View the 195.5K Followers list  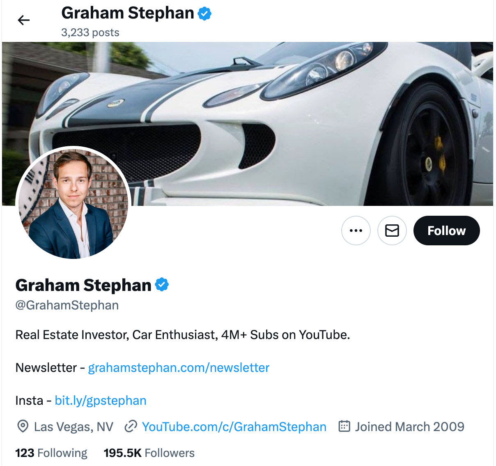point(149,452)
